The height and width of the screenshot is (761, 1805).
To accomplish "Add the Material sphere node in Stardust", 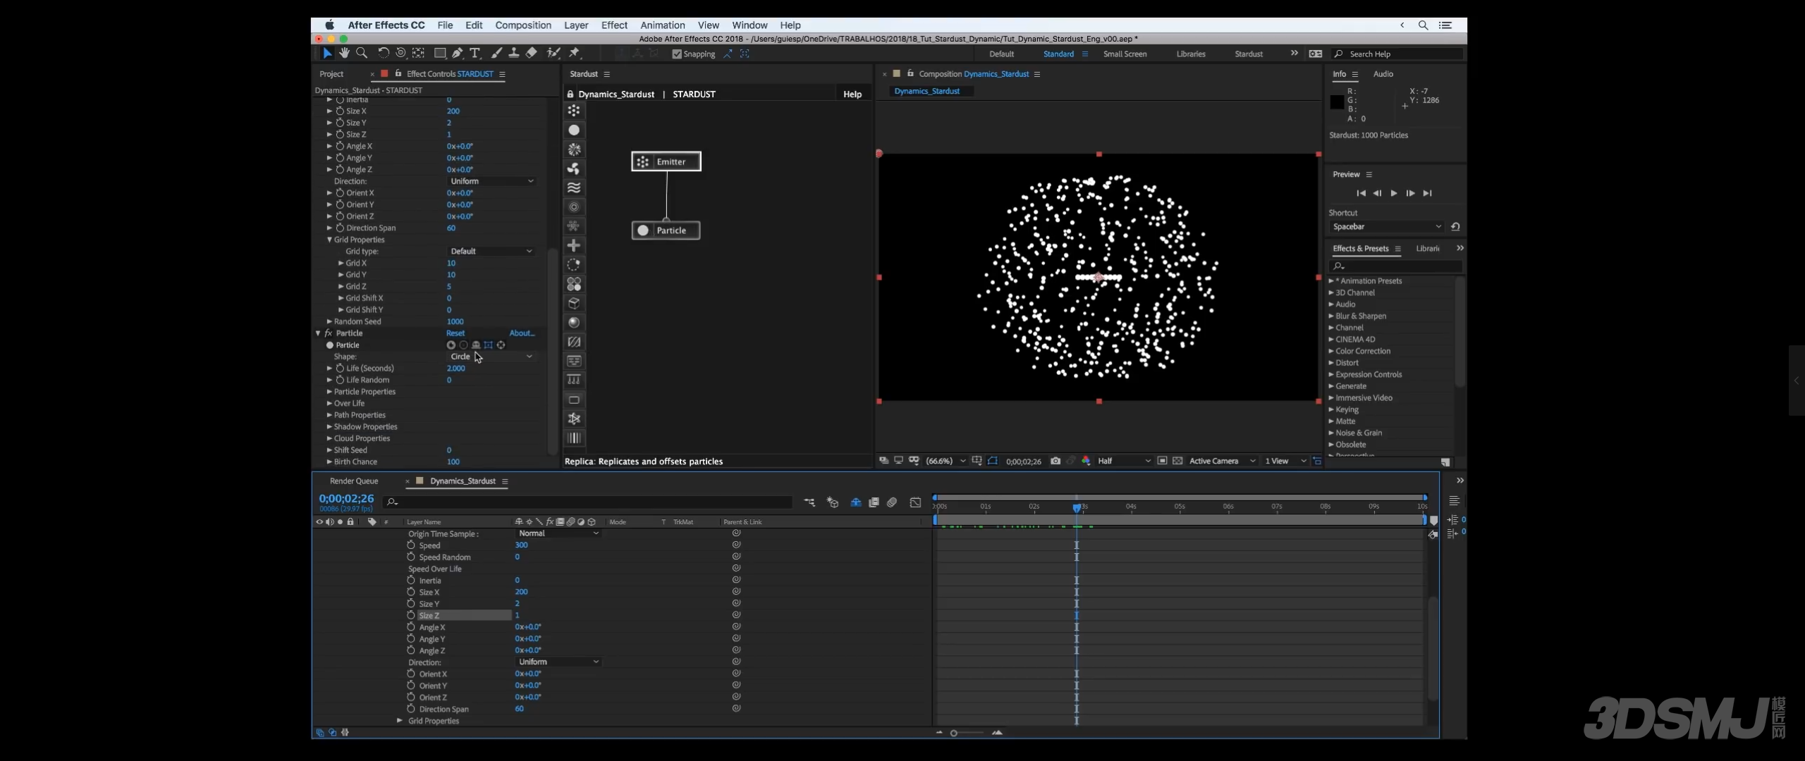I will (x=574, y=322).
